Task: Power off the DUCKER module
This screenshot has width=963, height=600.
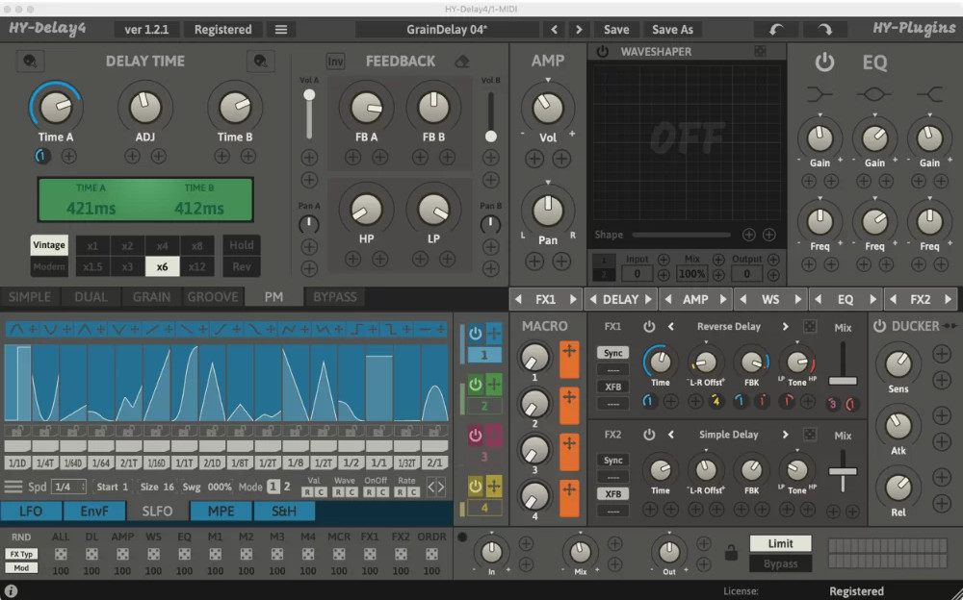Action: point(879,325)
